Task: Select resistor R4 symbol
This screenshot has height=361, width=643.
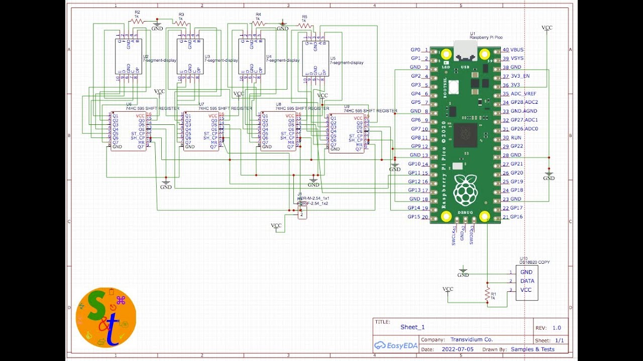Action: (258, 23)
